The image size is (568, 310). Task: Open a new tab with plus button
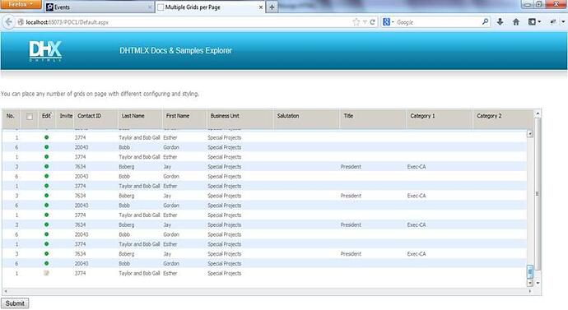pos(272,7)
